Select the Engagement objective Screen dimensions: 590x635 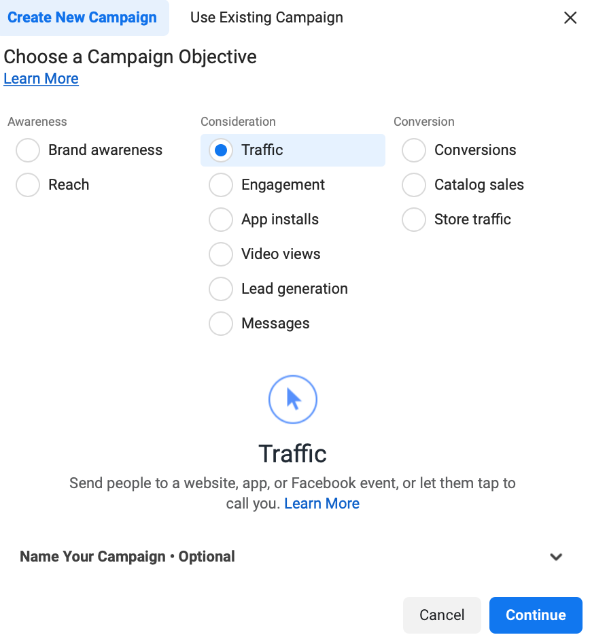tap(220, 185)
